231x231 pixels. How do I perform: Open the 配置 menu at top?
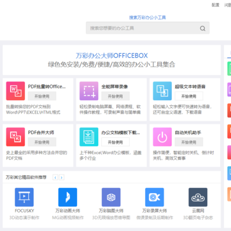click(x=216, y=5)
